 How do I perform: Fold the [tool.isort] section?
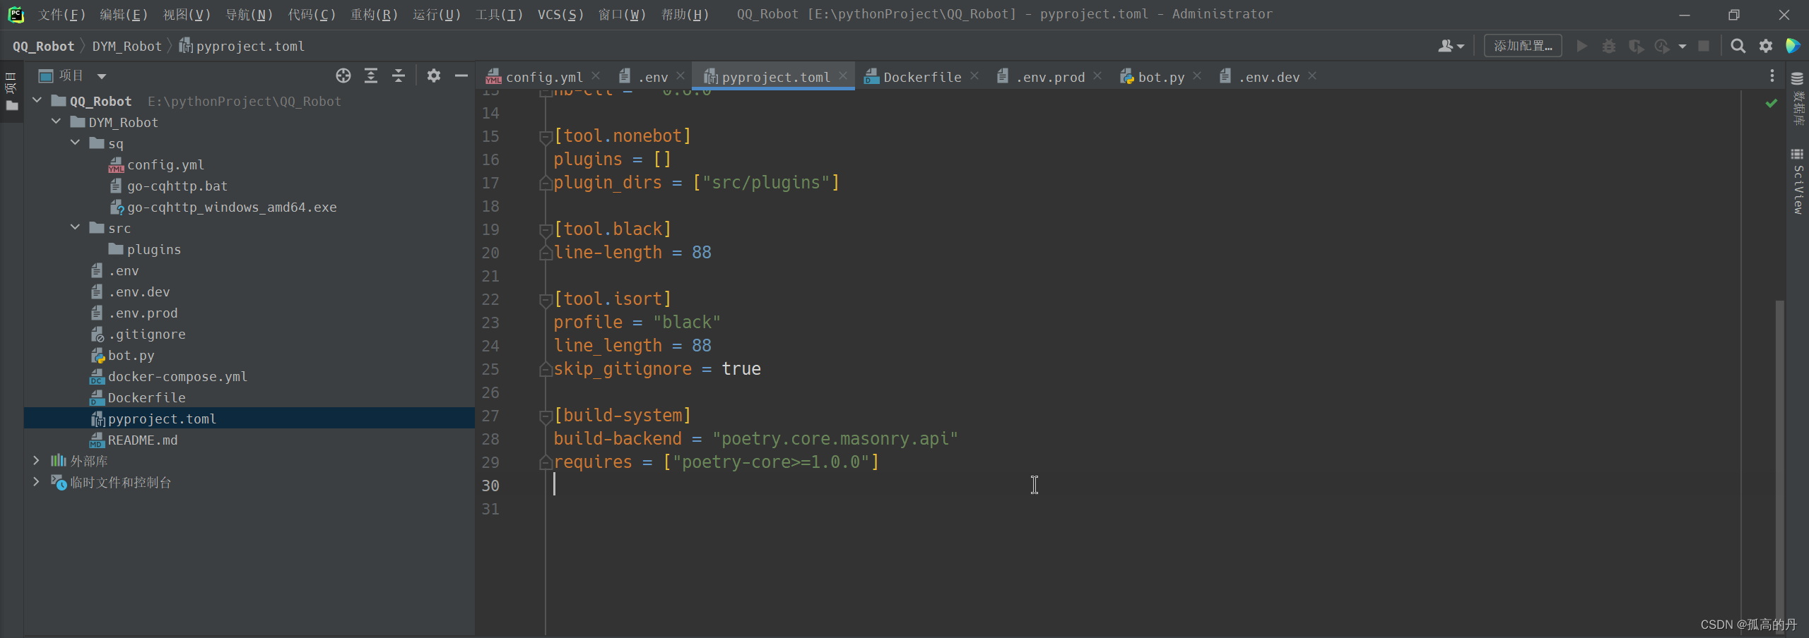pos(546,299)
